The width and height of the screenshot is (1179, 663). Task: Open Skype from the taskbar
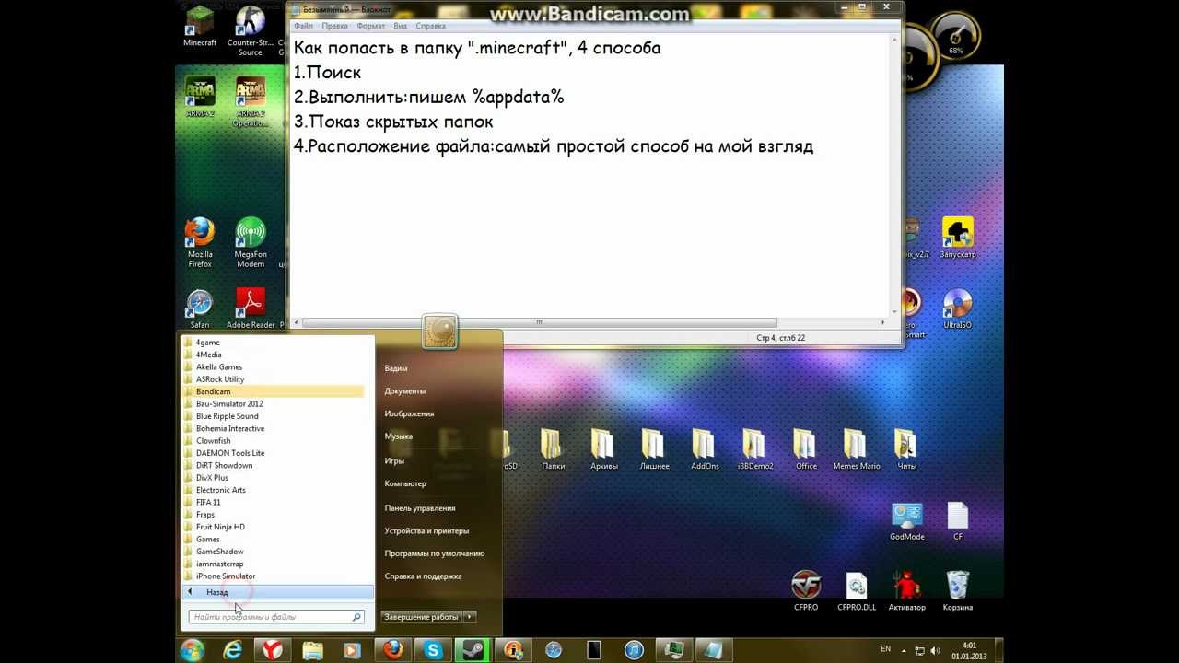(433, 650)
